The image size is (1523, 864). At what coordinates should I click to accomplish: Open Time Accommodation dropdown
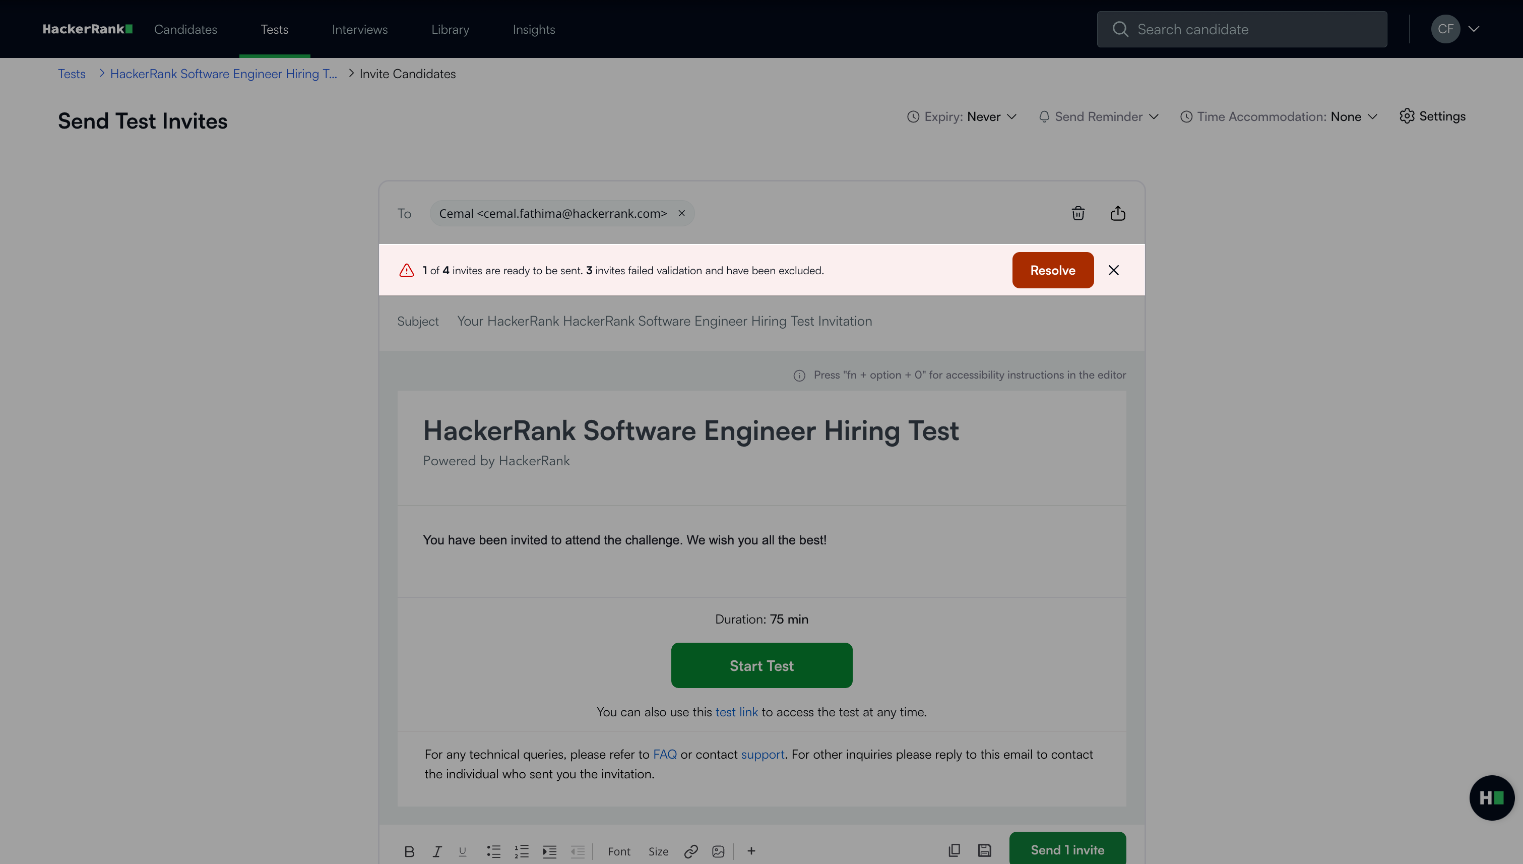(1279, 116)
